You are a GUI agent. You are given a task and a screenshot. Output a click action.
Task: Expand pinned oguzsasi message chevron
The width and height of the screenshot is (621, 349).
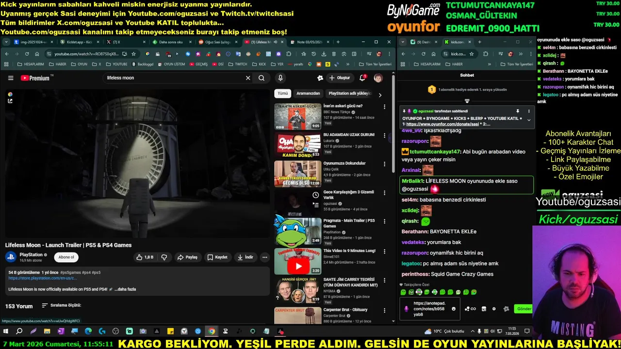(x=529, y=120)
